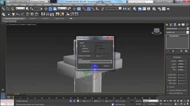Image resolution: width=190 pixels, height=106 pixels.
Task: Click the 3ds Max application logo button
Action: click(x=2, y=3)
